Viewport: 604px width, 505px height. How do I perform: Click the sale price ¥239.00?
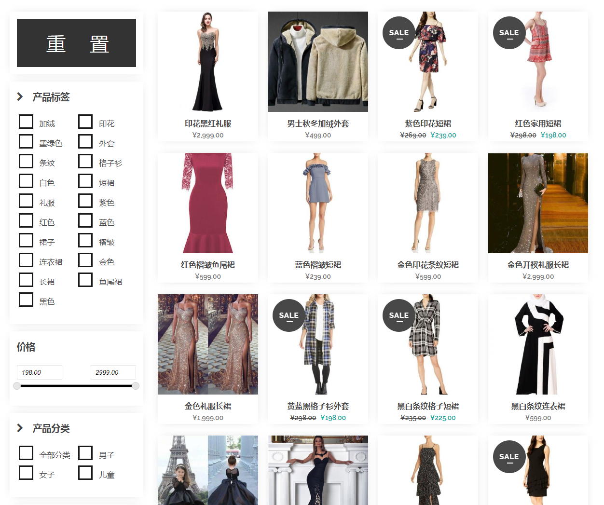443,135
